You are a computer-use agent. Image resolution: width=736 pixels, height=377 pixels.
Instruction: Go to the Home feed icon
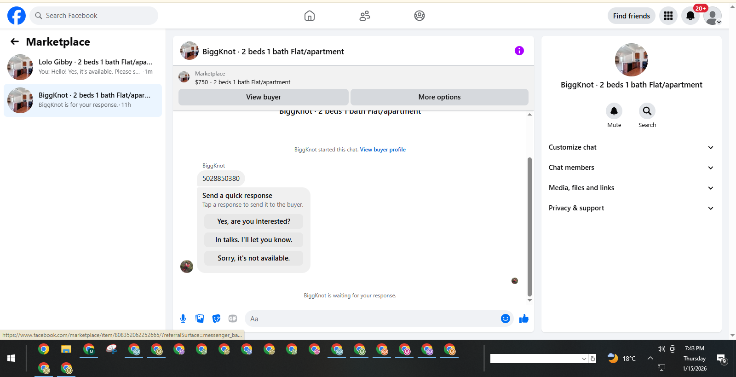coord(310,16)
